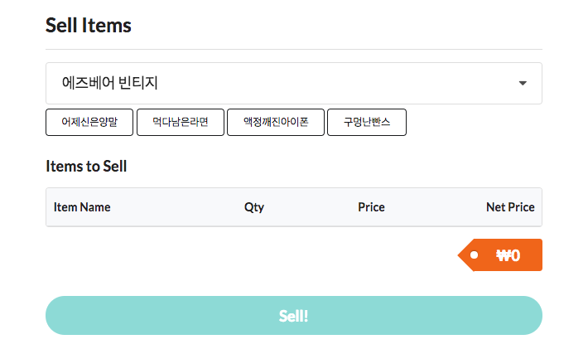Add the 먹다남은라면 item
The height and width of the screenshot is (349, 588).
pos(180,123)
